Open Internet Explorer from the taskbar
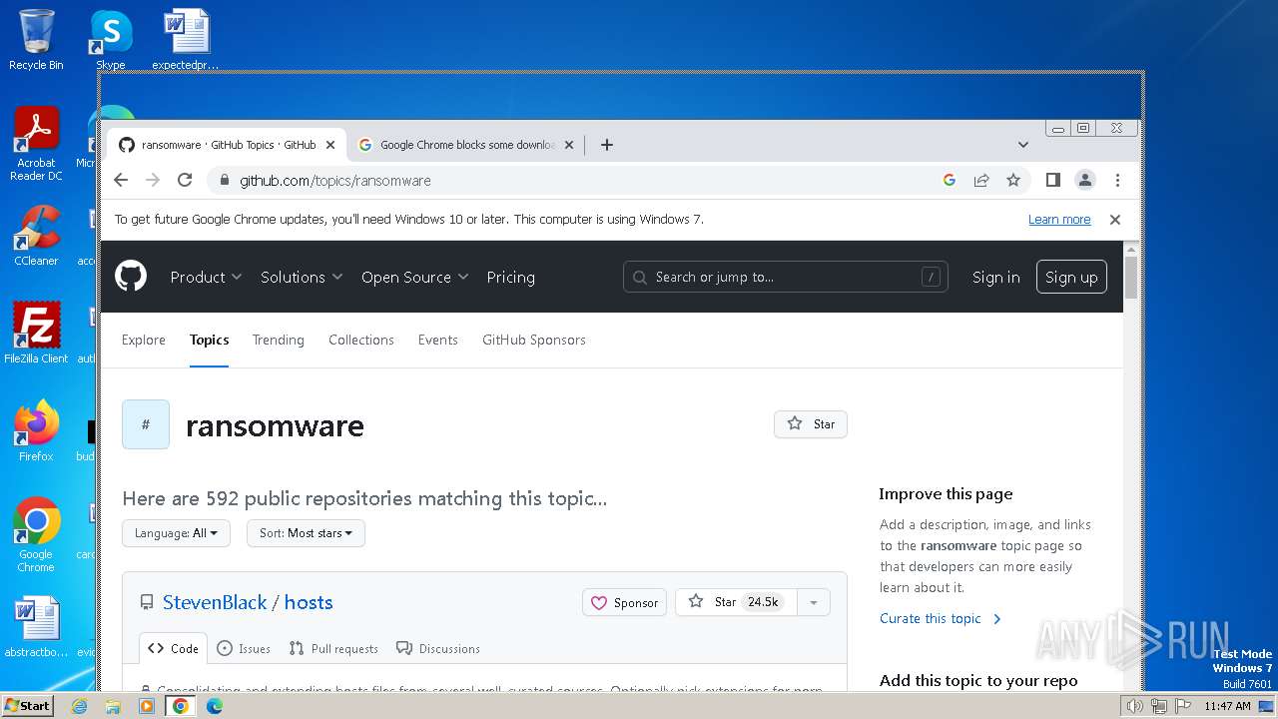Image resolution: width=1278 pixels, height=719 pixels. (x=79, y=706)
